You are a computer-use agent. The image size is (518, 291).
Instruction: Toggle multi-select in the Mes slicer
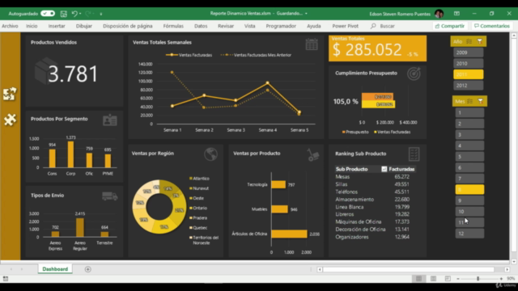click(470, 101)
